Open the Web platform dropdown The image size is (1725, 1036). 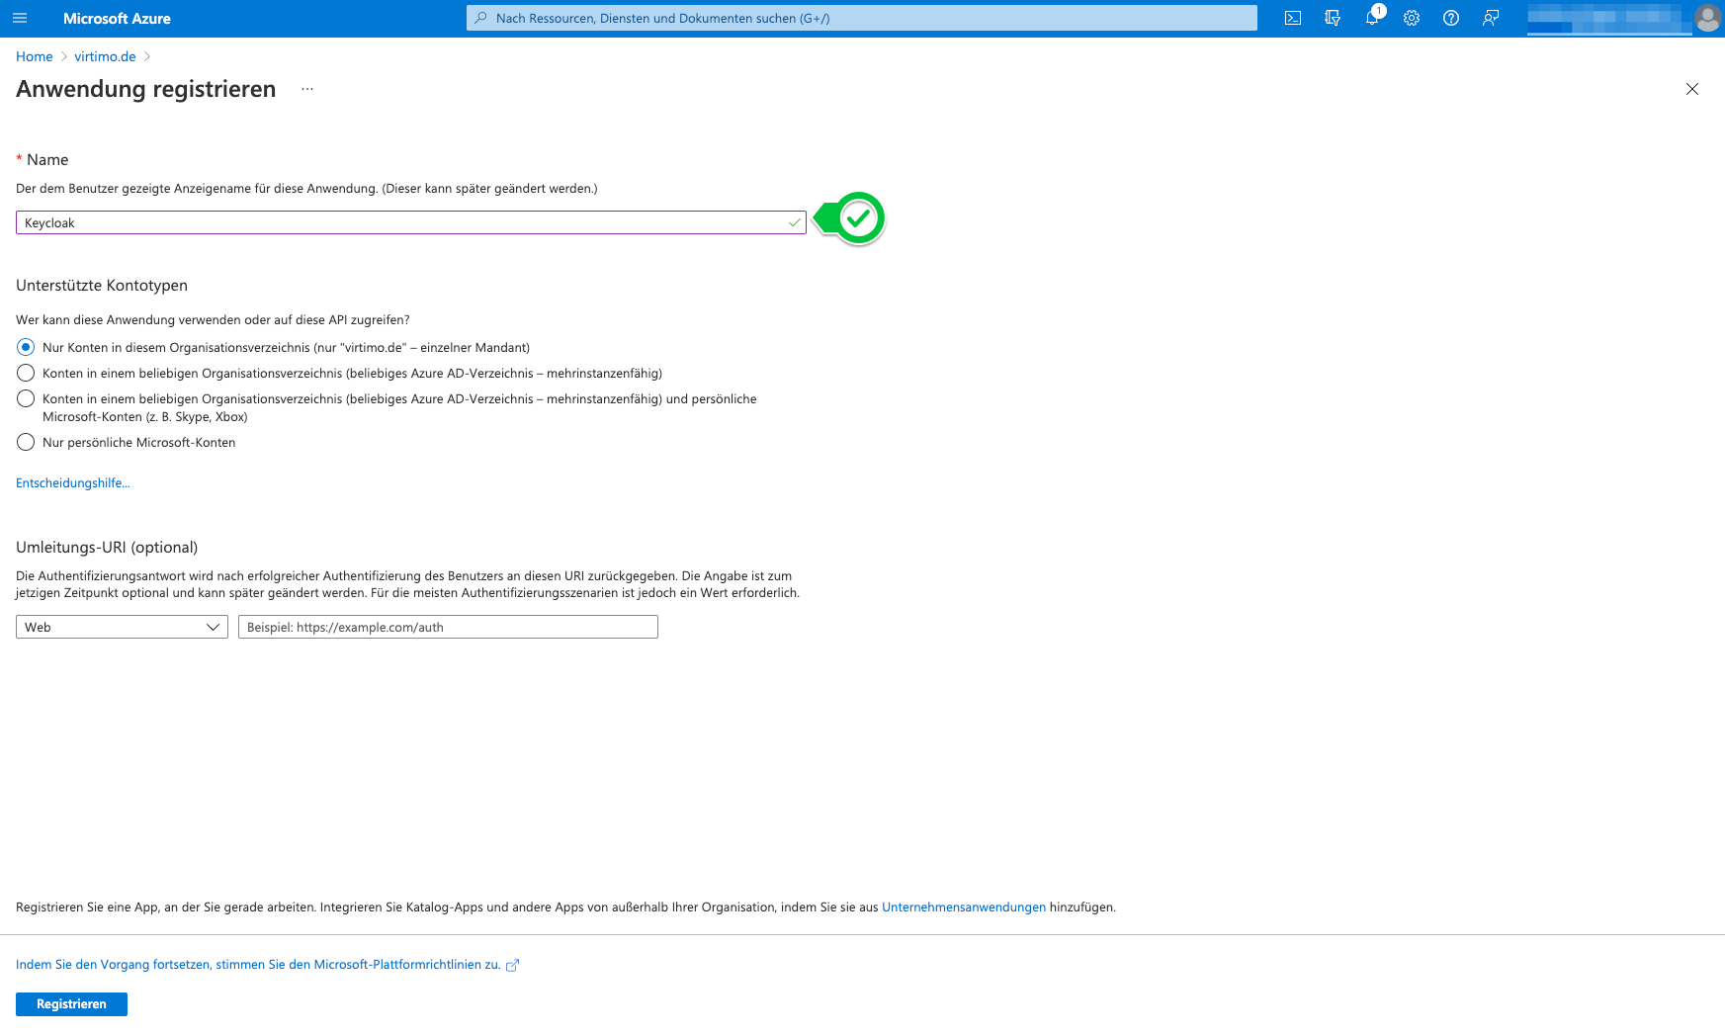[121, 627]
